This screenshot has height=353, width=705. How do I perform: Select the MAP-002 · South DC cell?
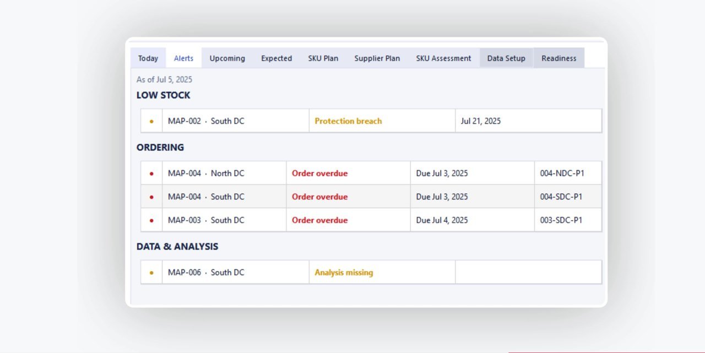236,121
